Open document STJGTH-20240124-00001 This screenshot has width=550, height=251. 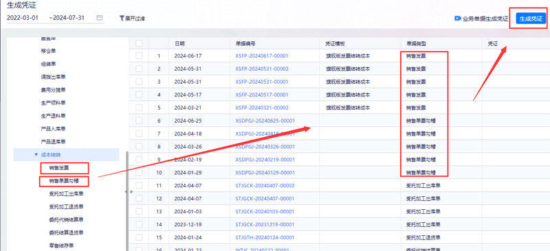pyautogui.click(x=265, y=237)
